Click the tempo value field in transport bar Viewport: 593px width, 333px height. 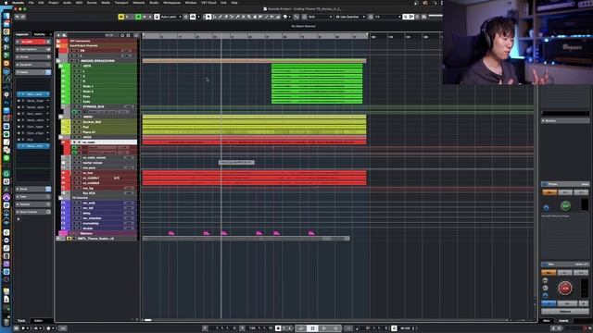coord(406,328)
